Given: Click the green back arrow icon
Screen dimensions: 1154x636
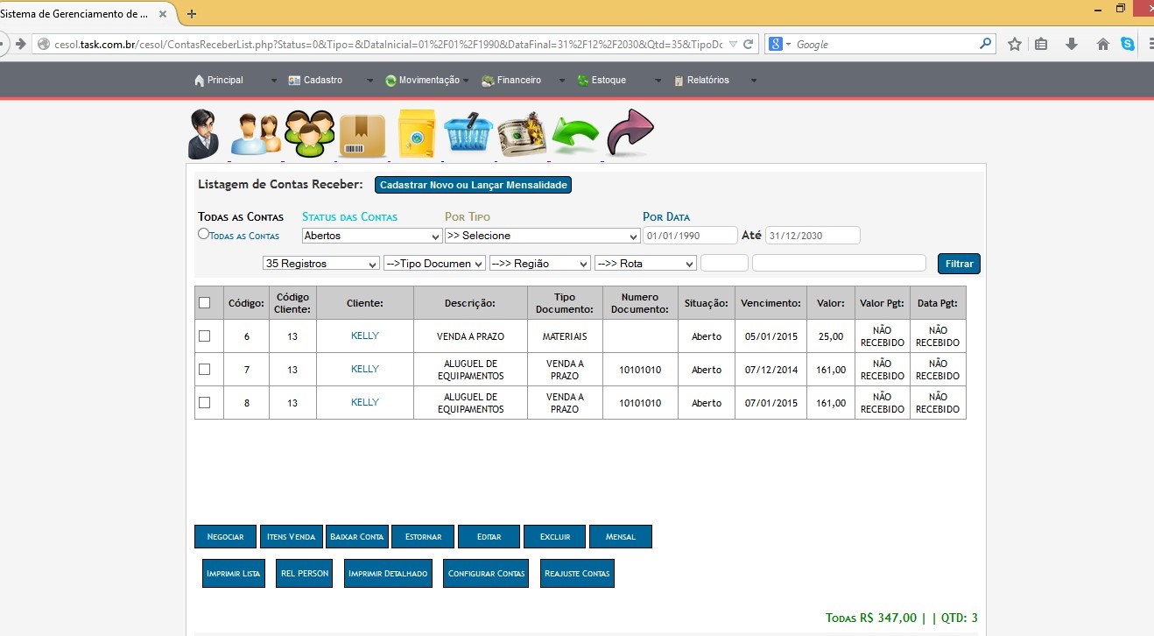Looking at the screenshot, I should coord(575,136).
